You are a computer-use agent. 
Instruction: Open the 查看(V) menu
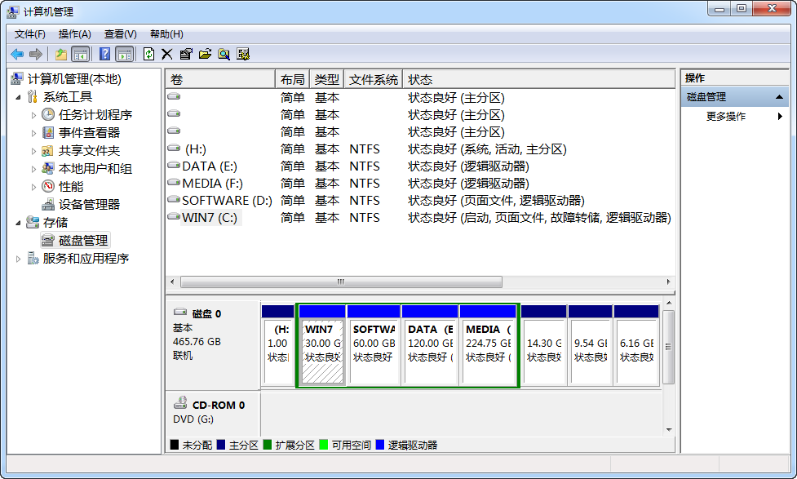click(120, 34)
